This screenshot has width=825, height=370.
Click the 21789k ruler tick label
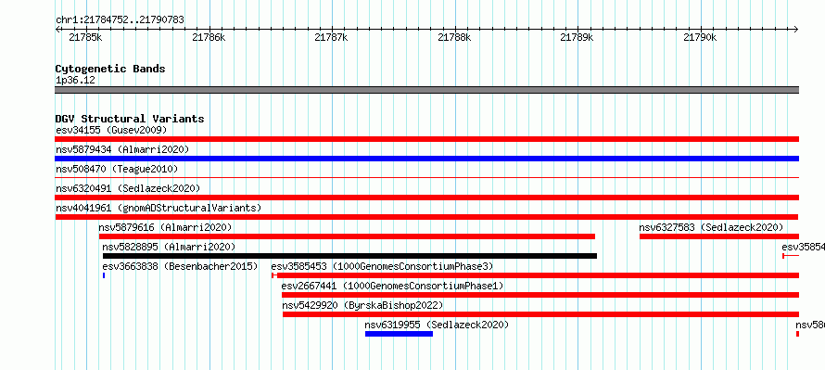pyautogui.click(x=577, y=37)
